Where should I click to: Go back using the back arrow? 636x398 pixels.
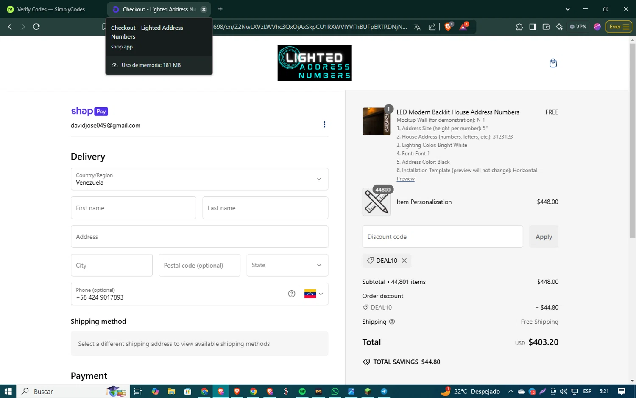[10, 27]
